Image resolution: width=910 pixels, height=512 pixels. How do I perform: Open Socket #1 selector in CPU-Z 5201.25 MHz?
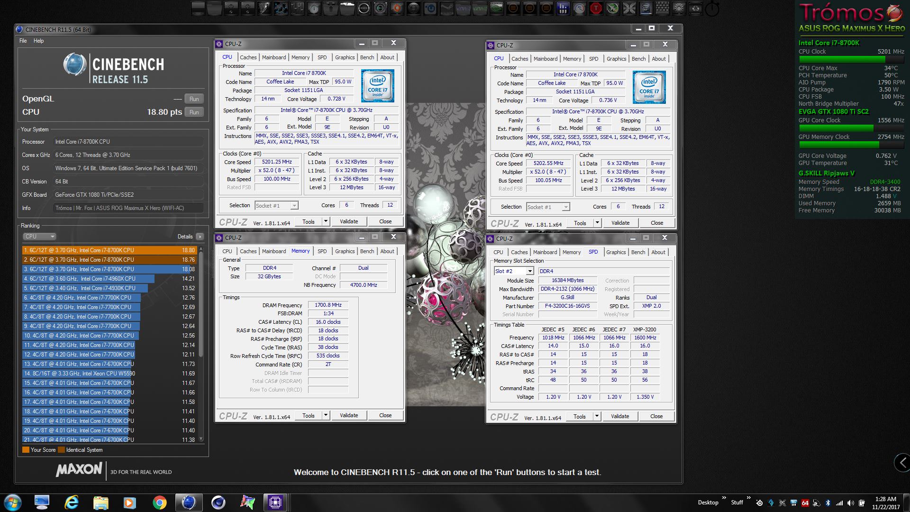276,205
